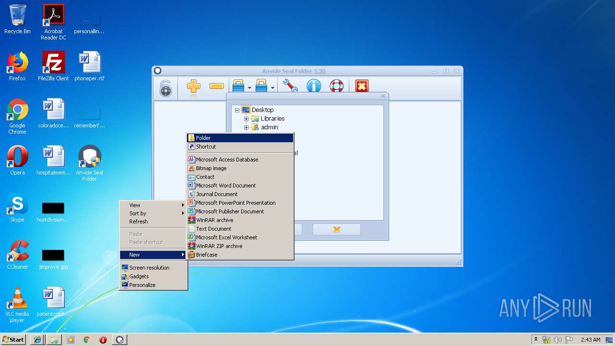Click the orange minus Remove folder icon
615x346 pixels.
point(217,86)
